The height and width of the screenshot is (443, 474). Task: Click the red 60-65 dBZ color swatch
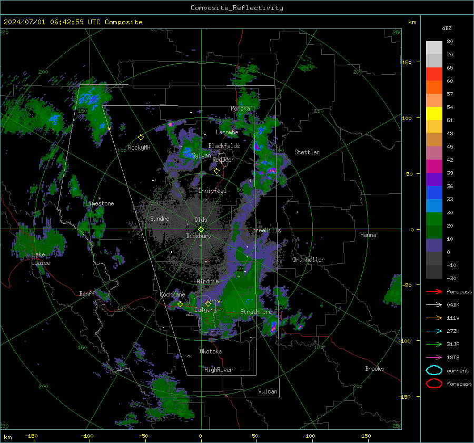point(434,74)
